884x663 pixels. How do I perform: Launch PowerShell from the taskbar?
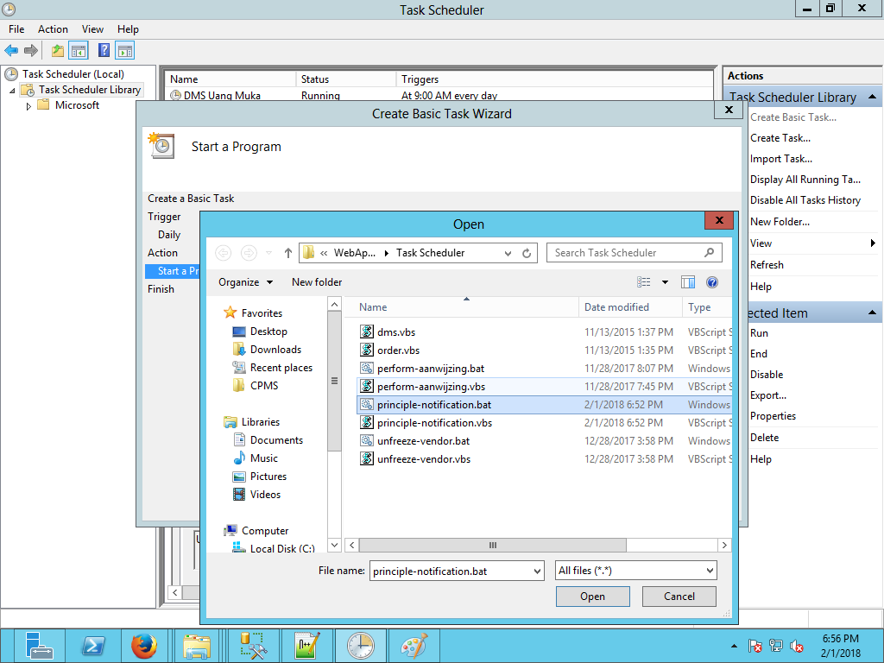(x=92, y=645)
